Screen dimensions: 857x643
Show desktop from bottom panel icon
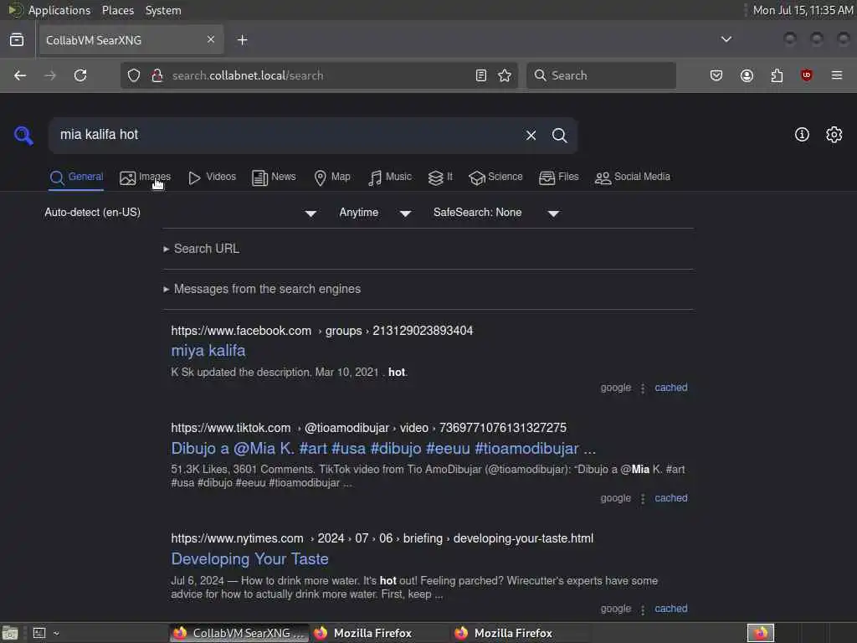pyautogui.click(x=10, y=633)
